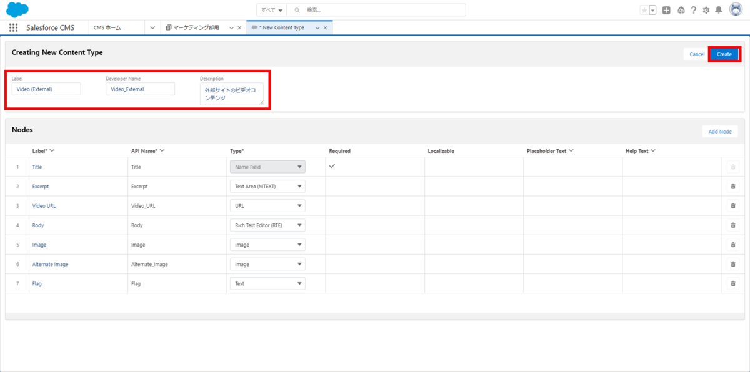Delete the Image node row
The height and width of the screenshot is (372, 750).
click(733, 245)
